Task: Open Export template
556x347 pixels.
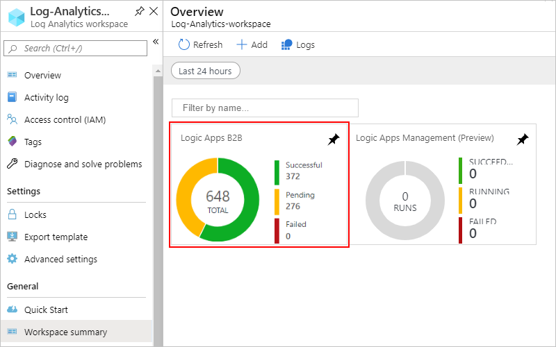Action: click(56, 237)
